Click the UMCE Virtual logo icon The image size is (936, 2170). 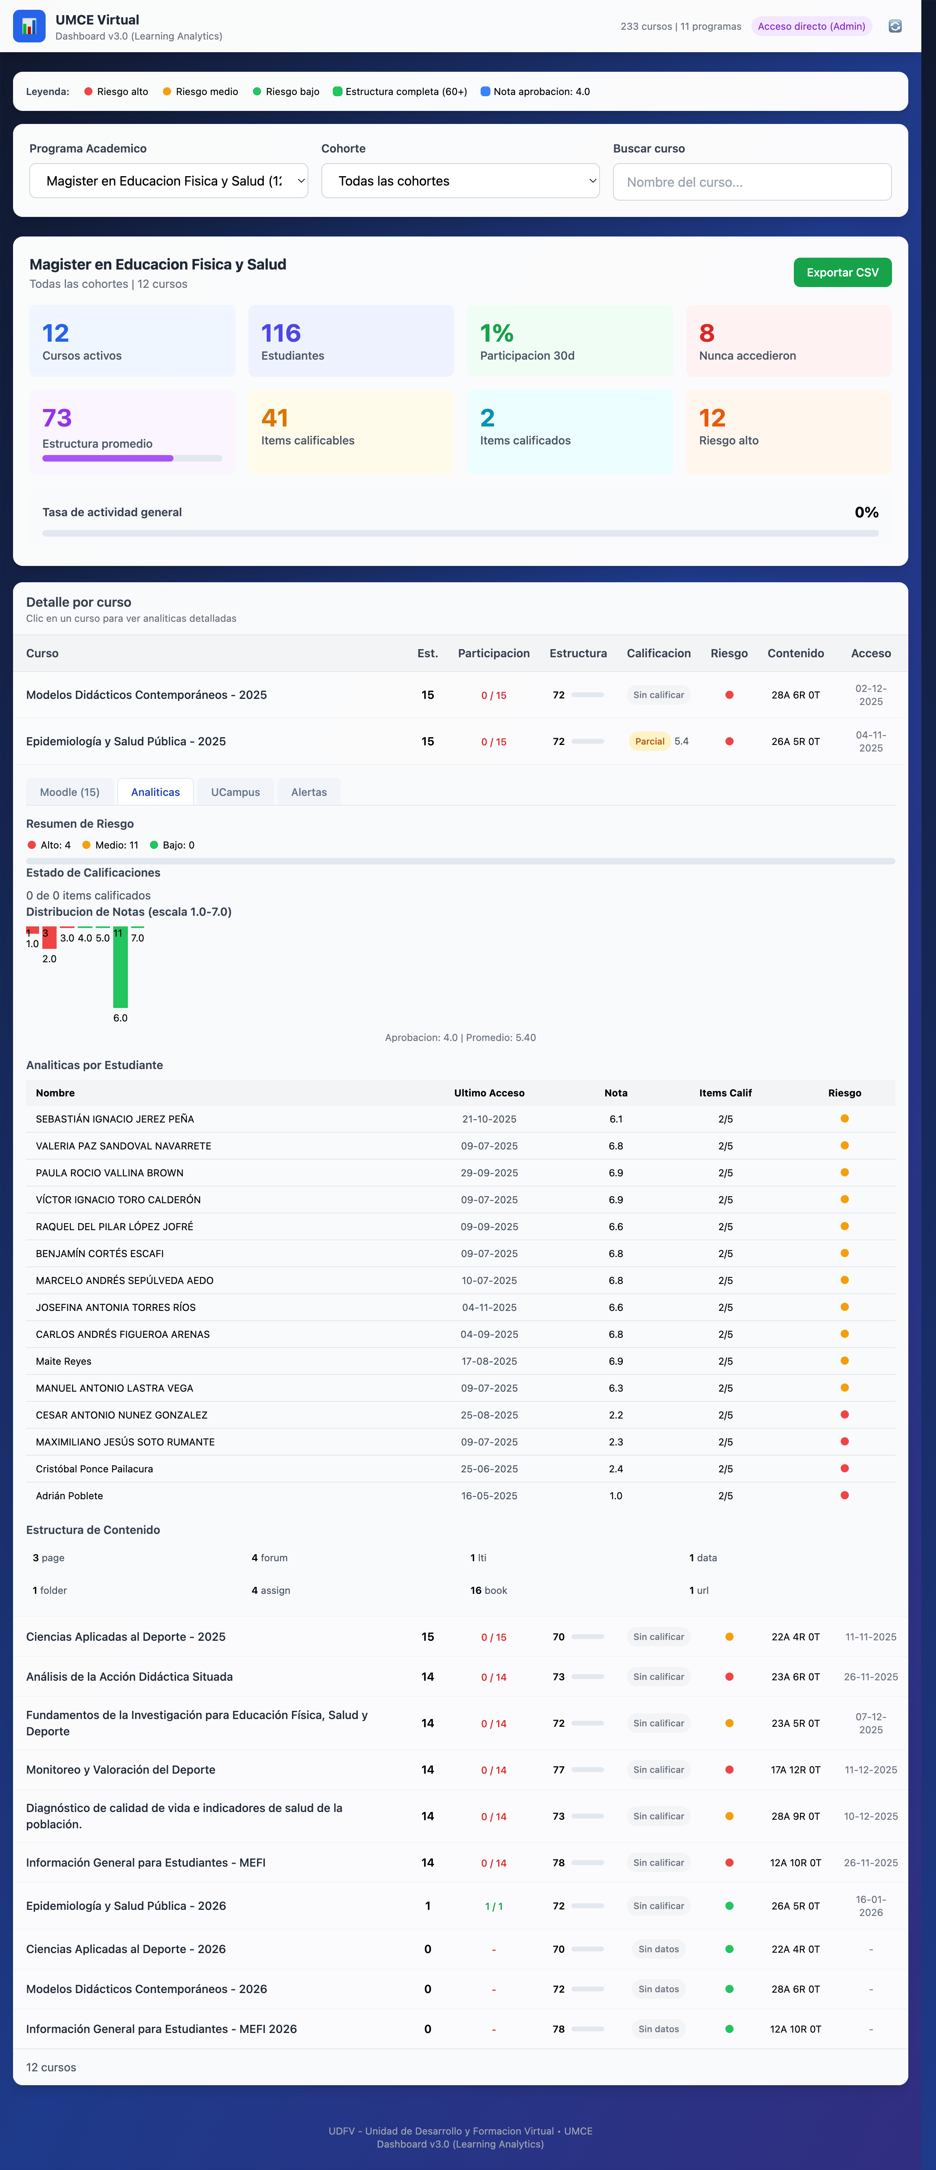[28, 26]
